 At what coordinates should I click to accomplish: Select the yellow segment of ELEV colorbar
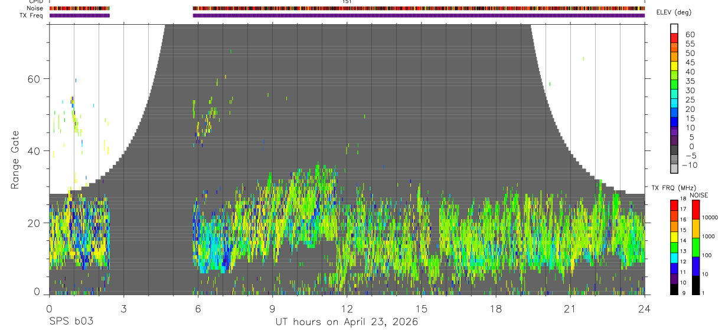675,66
